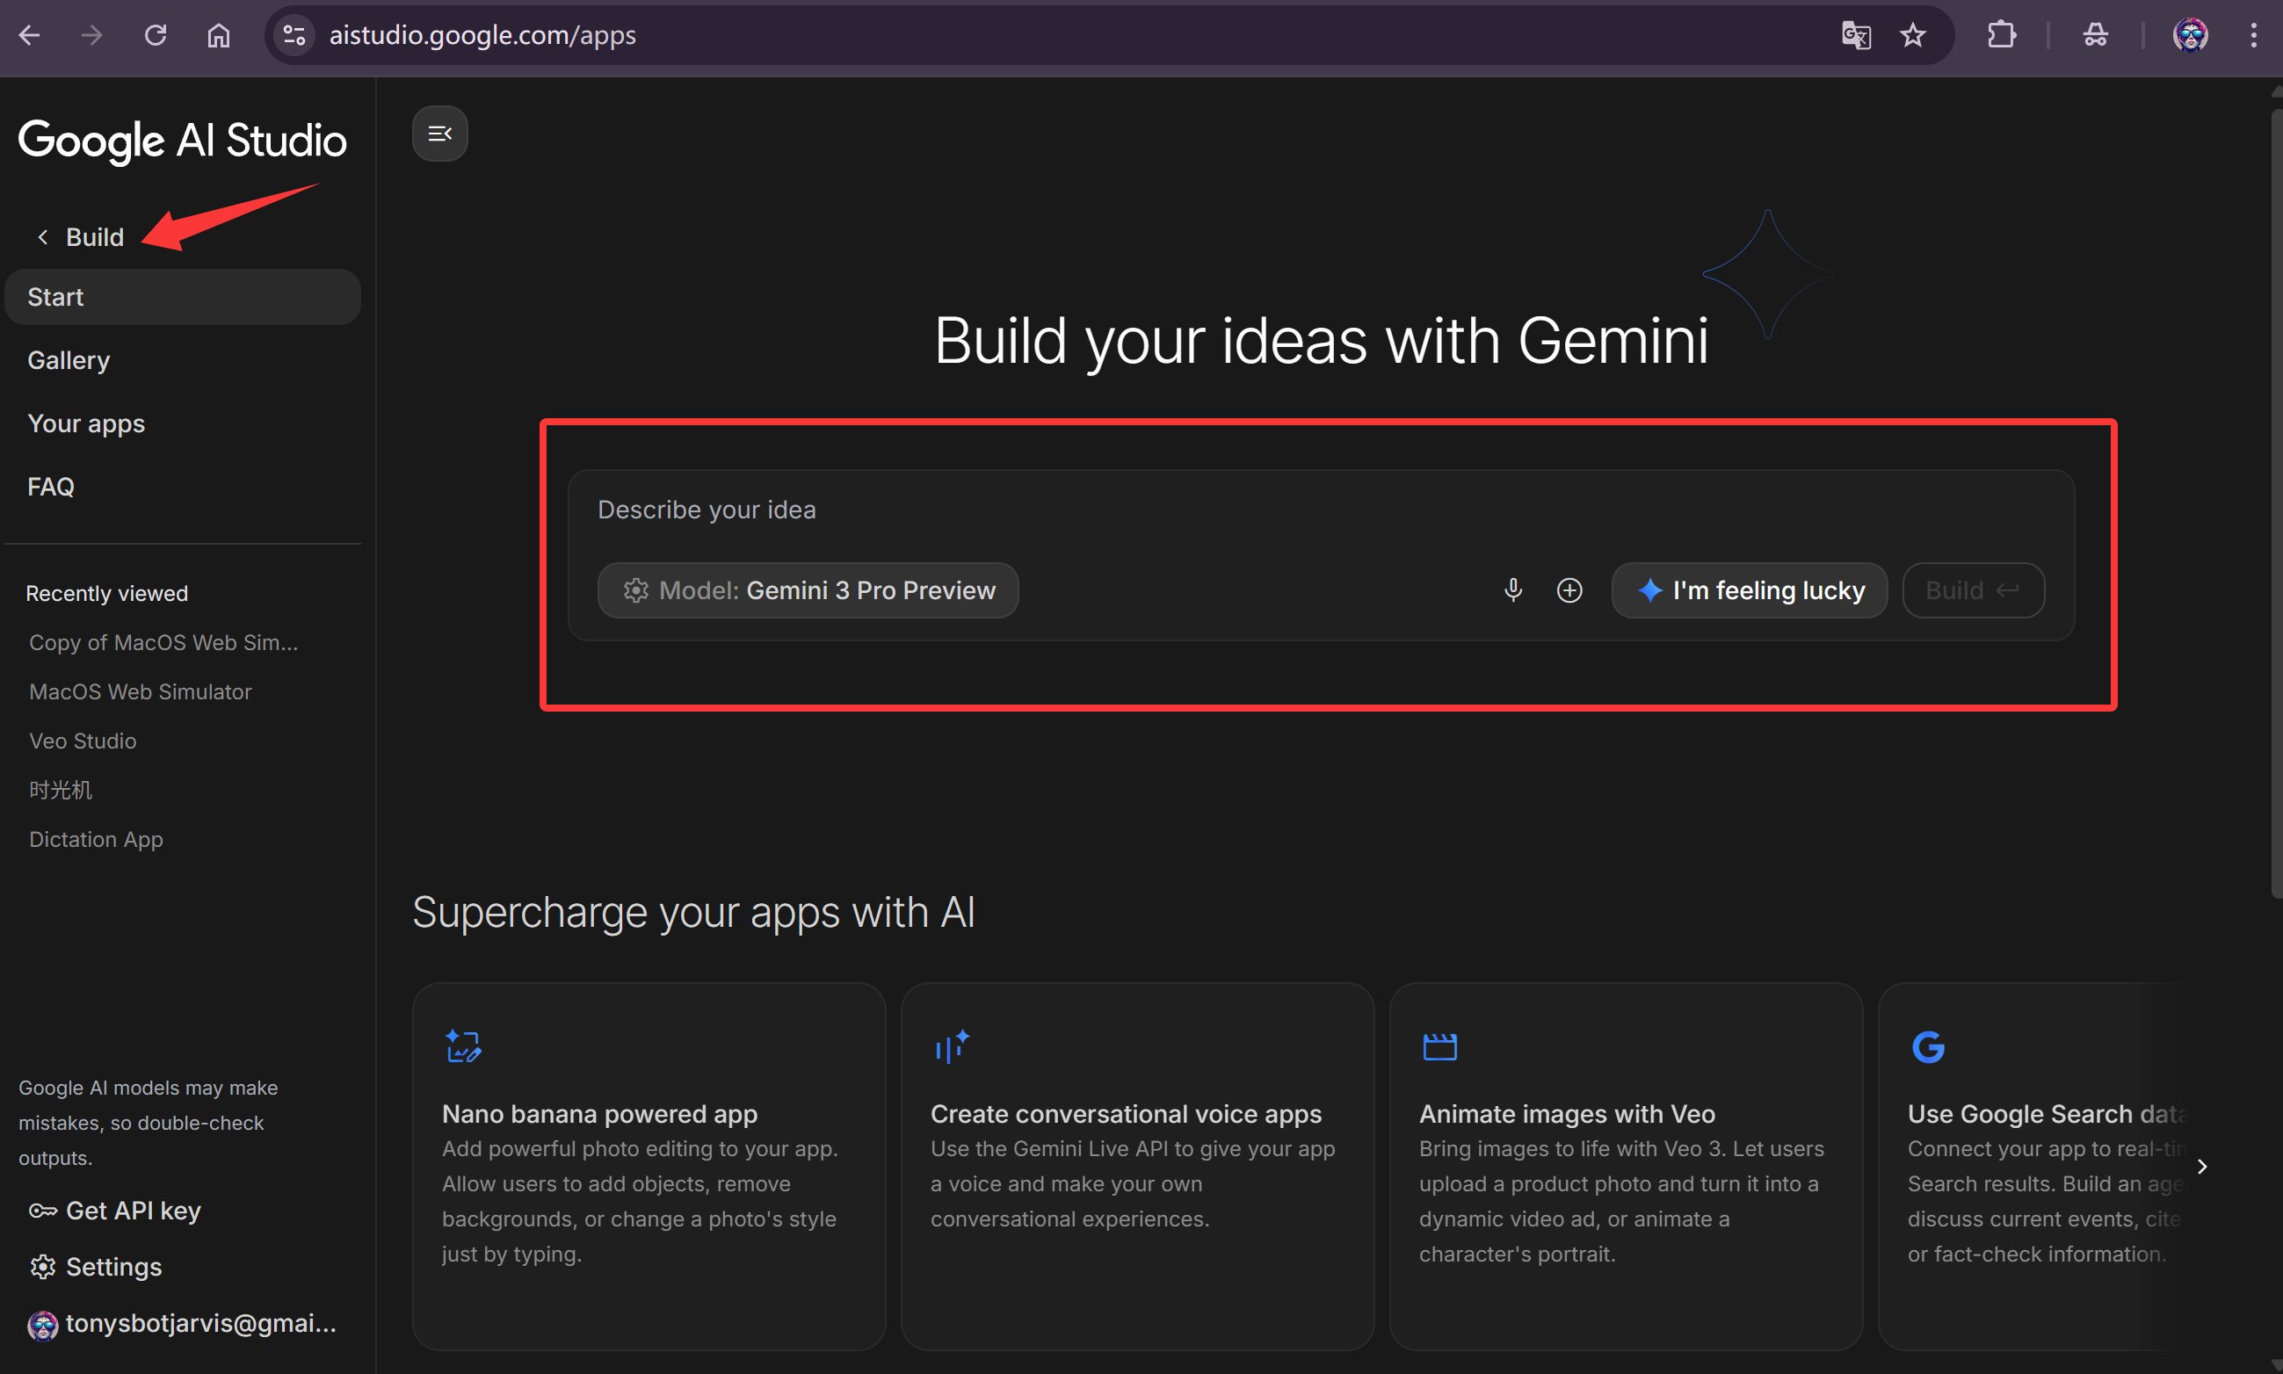Bookmark this page with the star icon
This screenshot has width=2283, height=1374.
(1912, 35)
